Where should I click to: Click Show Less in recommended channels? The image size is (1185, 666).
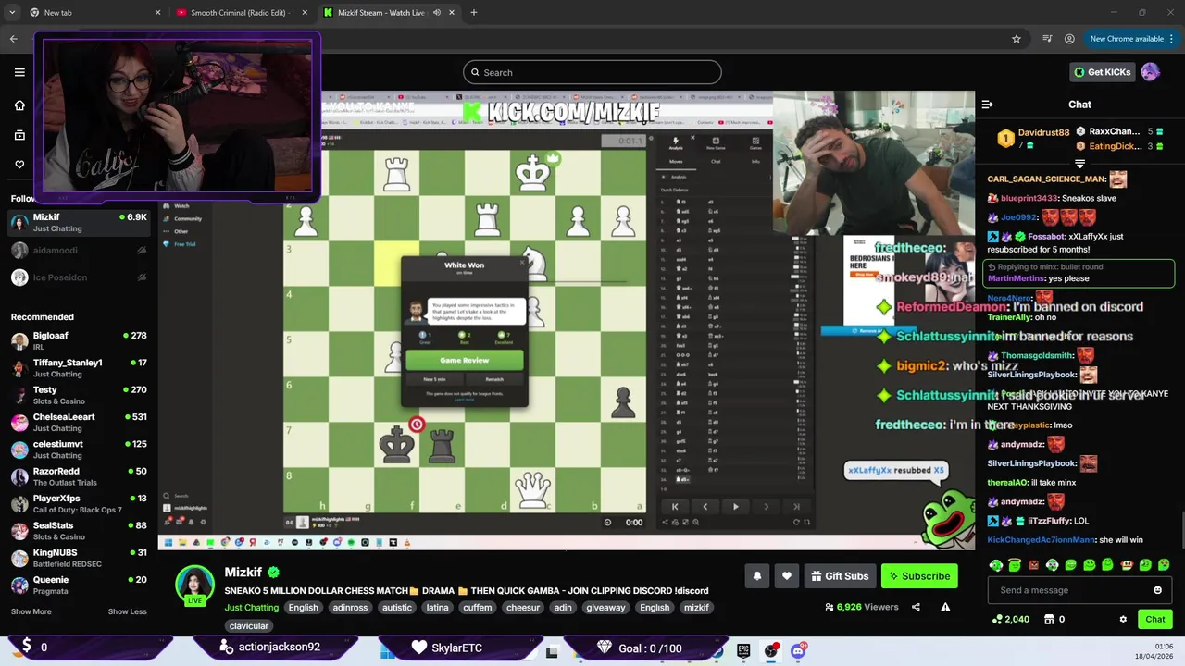pyautogui.click(x=127, y=611)
